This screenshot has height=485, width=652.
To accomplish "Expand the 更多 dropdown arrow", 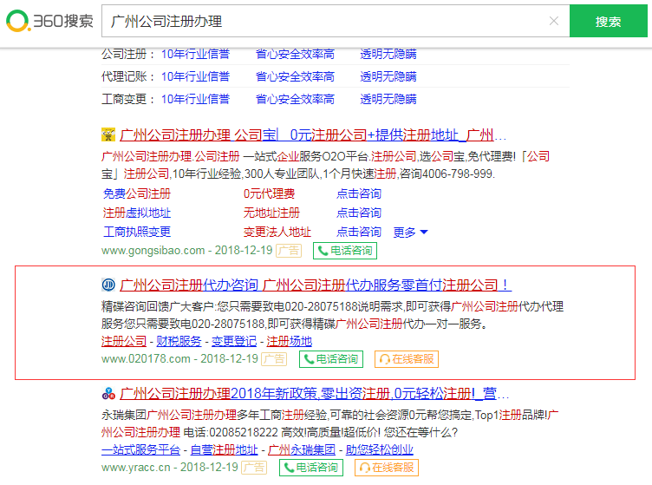I will coord(424,233).
